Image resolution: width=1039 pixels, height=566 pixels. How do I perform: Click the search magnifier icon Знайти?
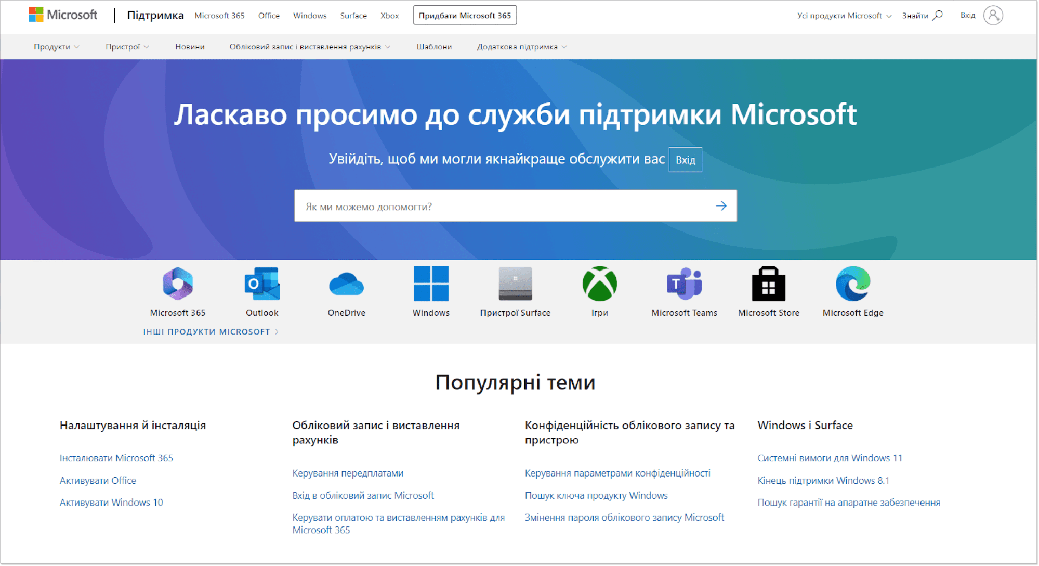[938, 16]
